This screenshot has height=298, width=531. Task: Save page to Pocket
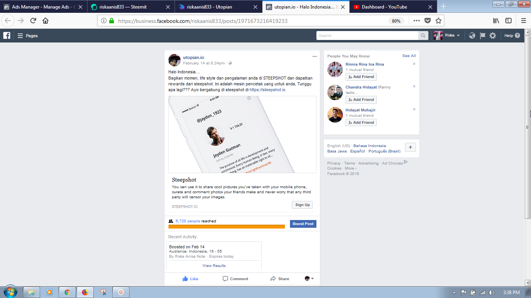[x=428, y=21]
